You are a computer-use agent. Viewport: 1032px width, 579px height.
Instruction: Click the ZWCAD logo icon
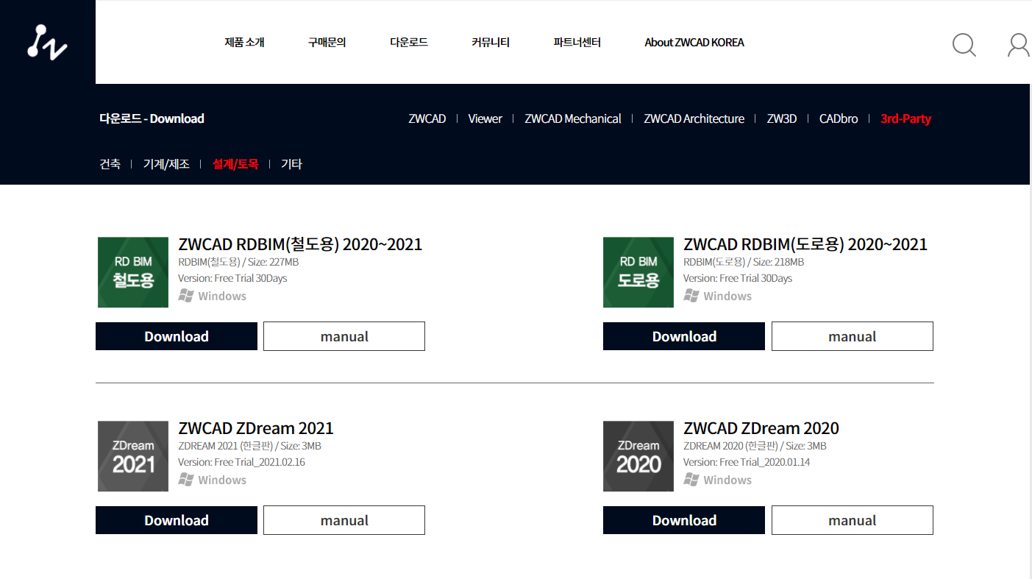click(x=47, y=42)
